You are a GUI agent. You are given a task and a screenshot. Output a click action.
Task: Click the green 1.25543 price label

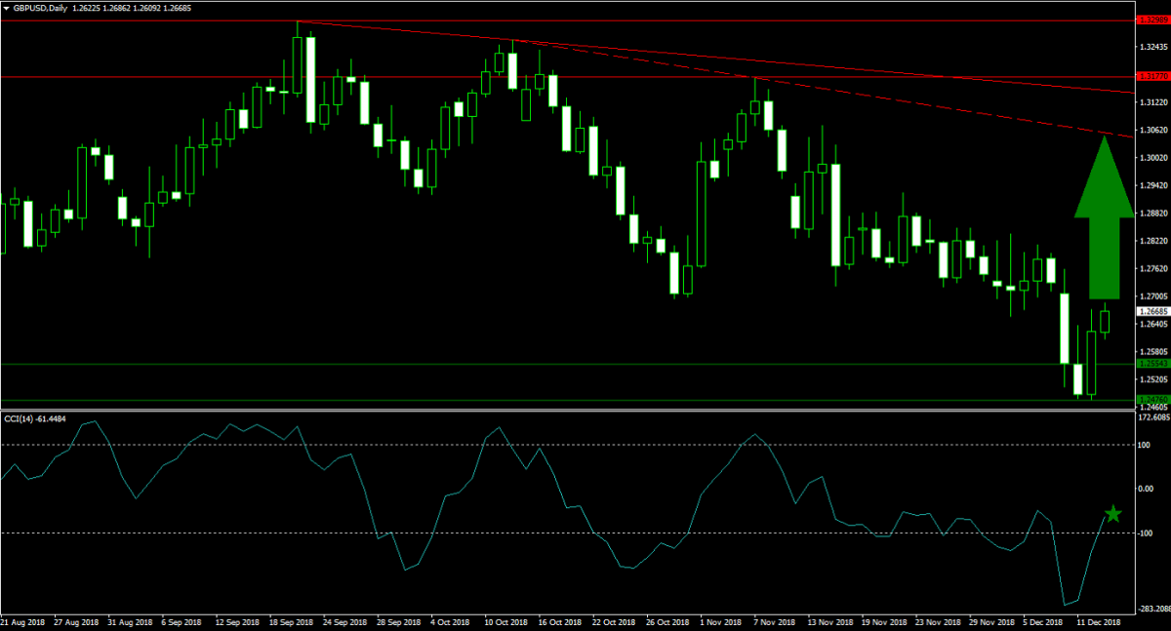tap(1151, 364)
